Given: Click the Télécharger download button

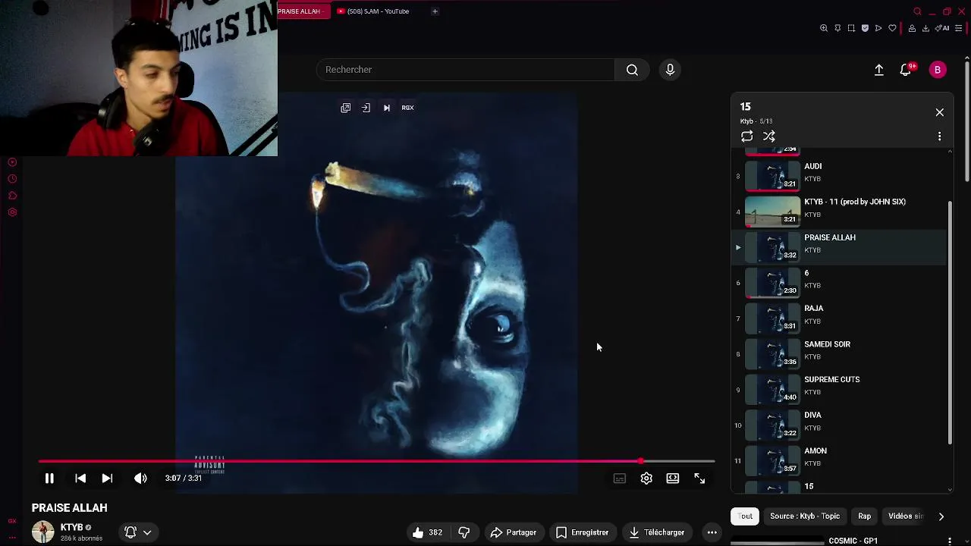Looking at the screenshot, I should tap(657, 532).
